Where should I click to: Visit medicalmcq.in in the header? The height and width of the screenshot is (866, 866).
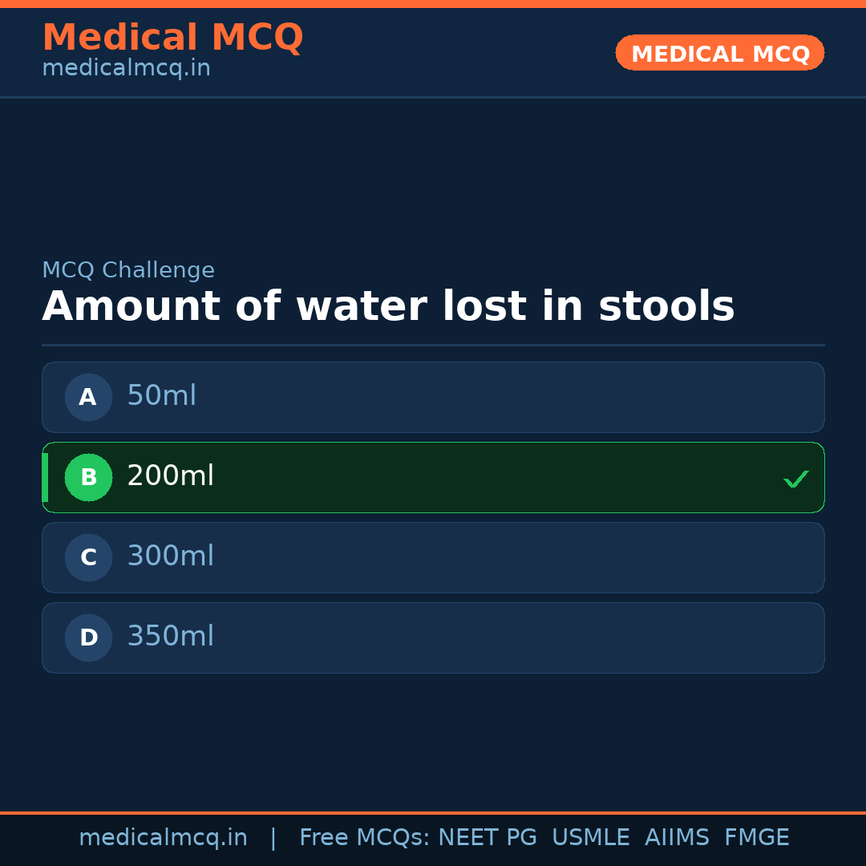click(x=126, y=67)
